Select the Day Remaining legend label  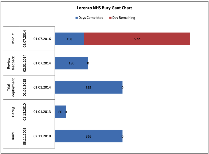point(123,18)
